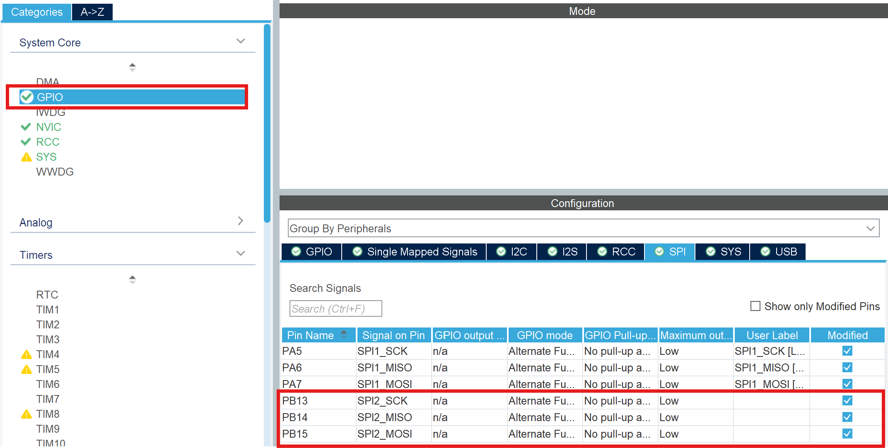Switch to the A->Z tab
The width and height of the screenshot is (888, 448).
[92, 12]
